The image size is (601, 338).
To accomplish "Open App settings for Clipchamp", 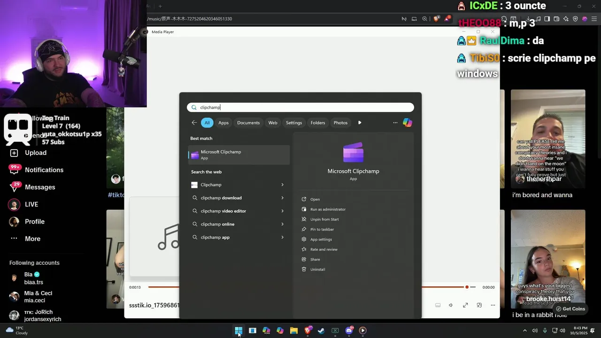I will point(321,239).
